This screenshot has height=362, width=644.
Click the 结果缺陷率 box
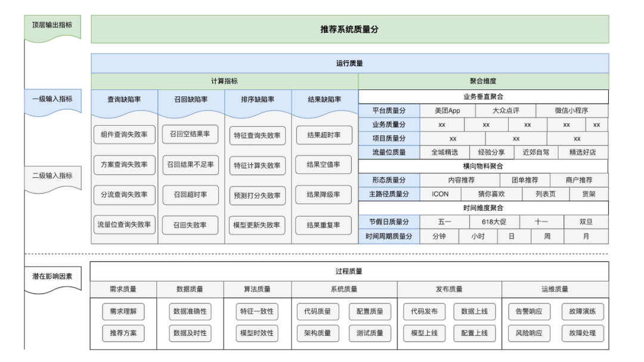click(x=324, y=98)
